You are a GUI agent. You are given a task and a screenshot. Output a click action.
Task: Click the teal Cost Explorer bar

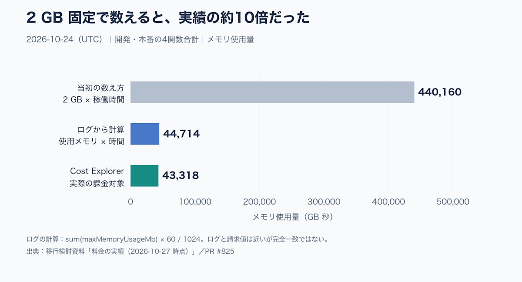144,176
